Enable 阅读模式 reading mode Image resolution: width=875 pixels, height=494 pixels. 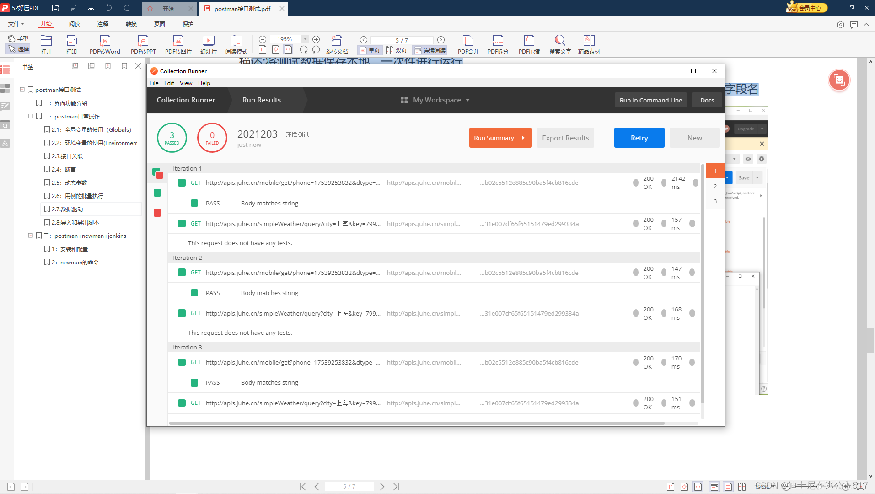coord(236,44)
